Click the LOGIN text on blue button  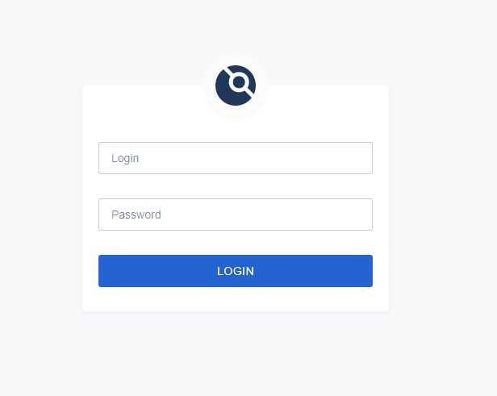coord(236,271)
